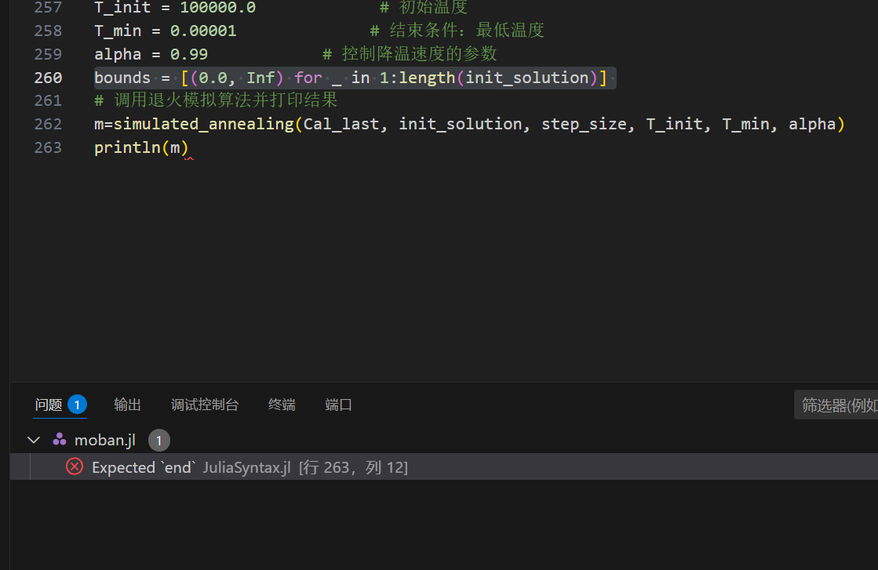This screenshot has height=570, width=878.
Task: Click the problem count badge on 问题 tab
Action: [77, 405]
